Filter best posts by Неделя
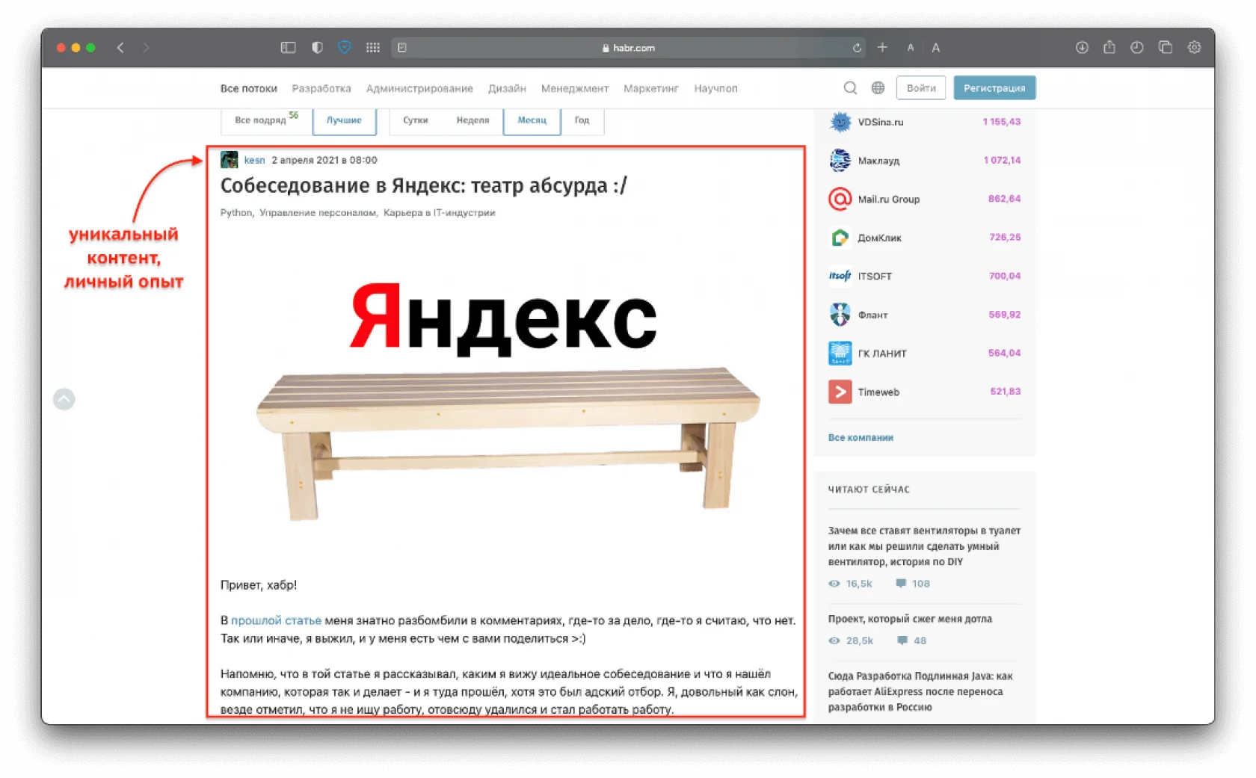Screen dimensions: 1256x778 (x=472, y=120)
